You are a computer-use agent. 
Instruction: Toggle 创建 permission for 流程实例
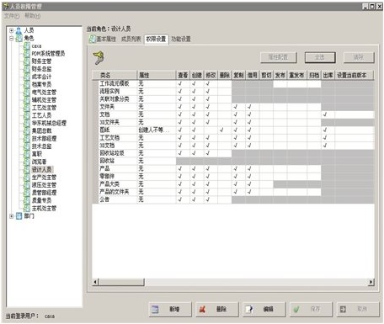194,91
